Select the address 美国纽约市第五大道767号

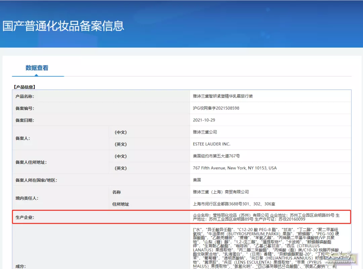(216, 156)
